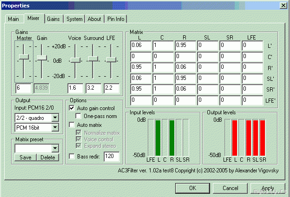
Task: Click matrix cell L to SR' showing 0.95
Action: [x=141, y=89]
